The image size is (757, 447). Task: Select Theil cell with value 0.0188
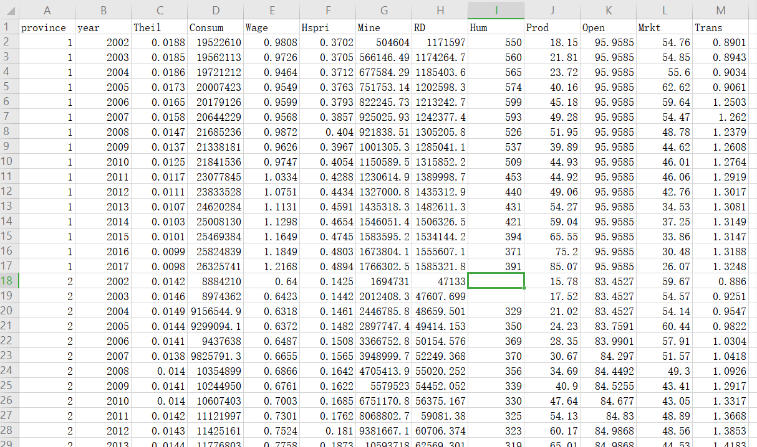coord(160,42)
